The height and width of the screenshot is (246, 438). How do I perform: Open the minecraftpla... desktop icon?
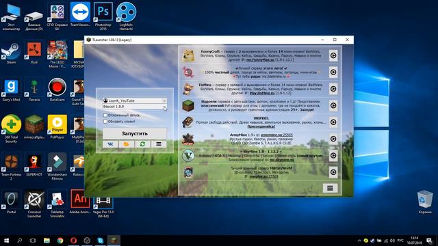(34, 127)
